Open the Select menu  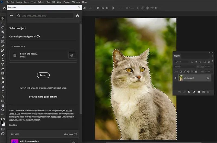coord(41,2)
